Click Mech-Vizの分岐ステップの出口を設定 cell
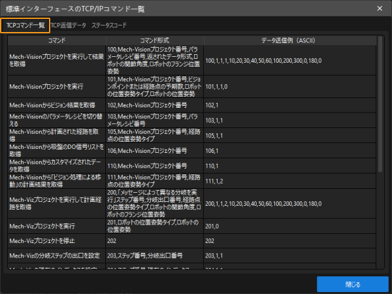The image size is (392, 294). [57, 255]
